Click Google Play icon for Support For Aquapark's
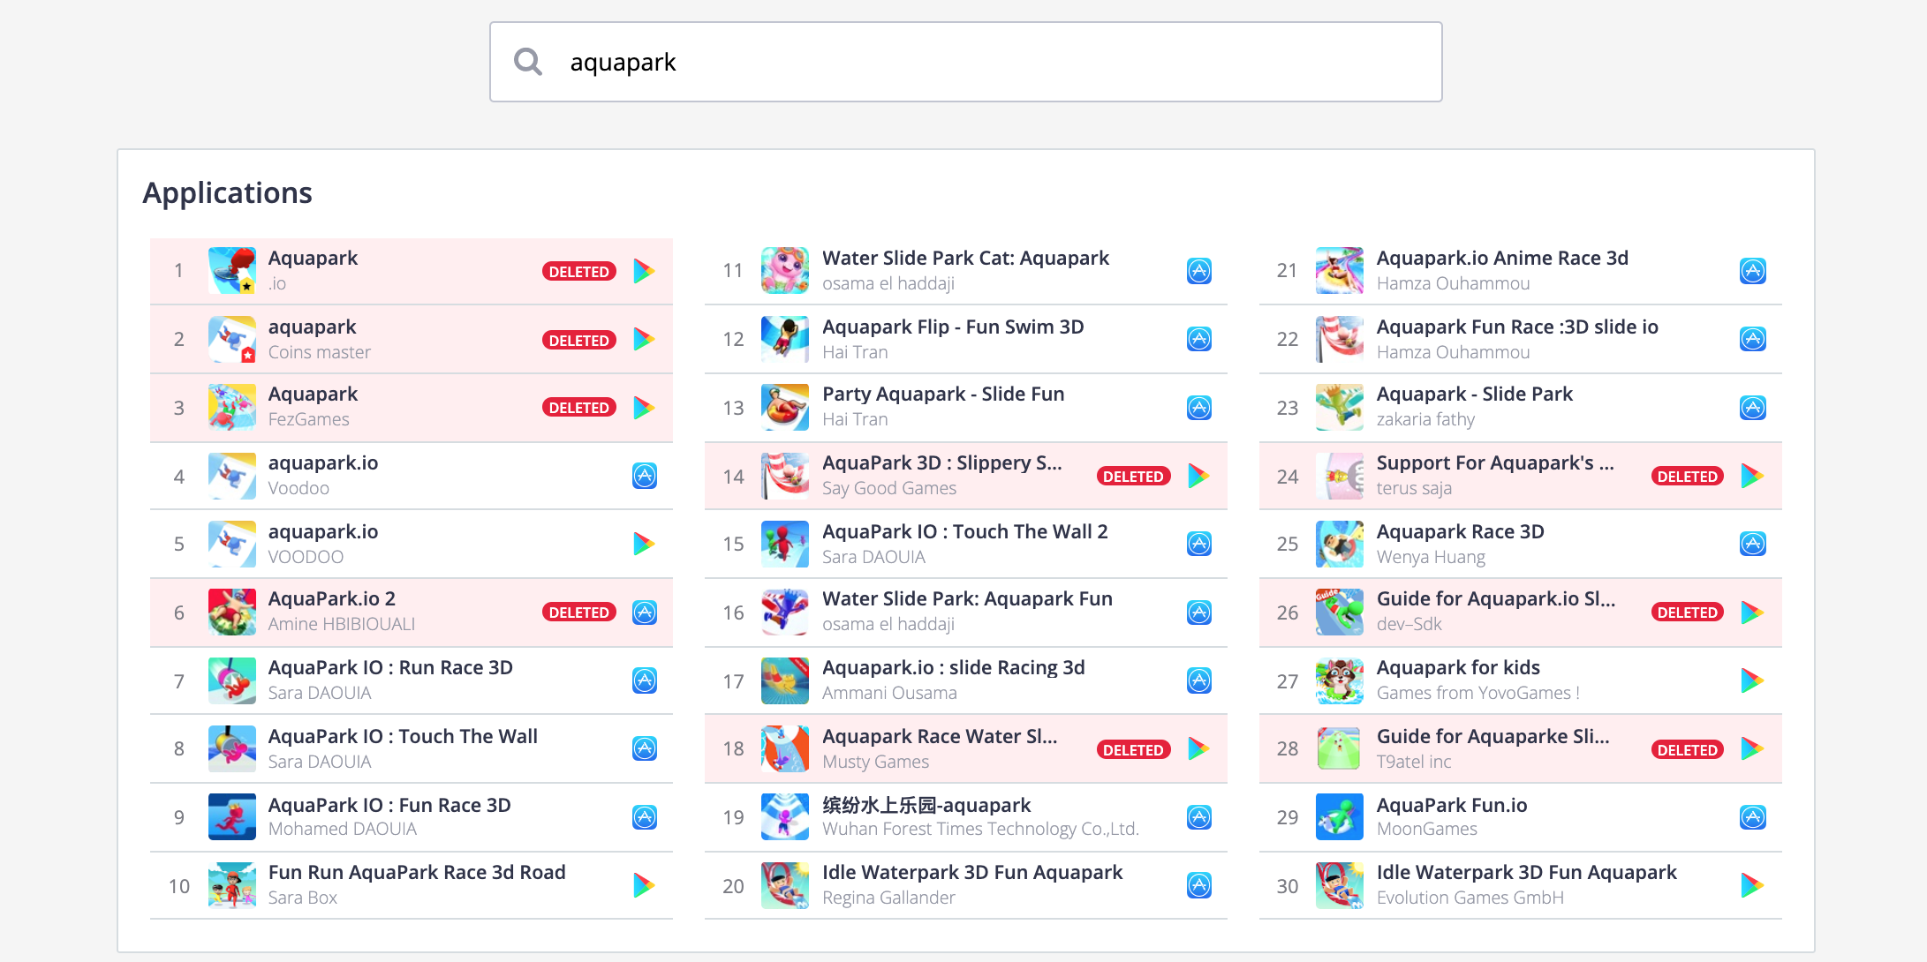This screenshot has width=1927, height=962. click(x=1752, y=476)
